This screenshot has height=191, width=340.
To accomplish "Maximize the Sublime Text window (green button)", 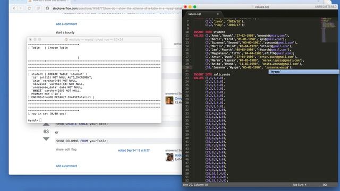I will tap(195, 7).
